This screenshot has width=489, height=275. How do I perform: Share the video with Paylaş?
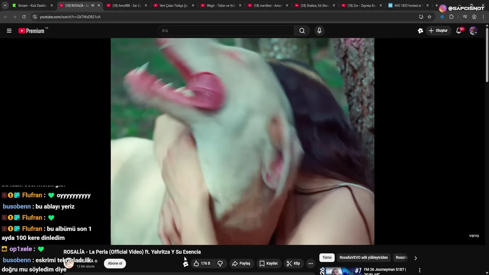click(x=241, y=264)
